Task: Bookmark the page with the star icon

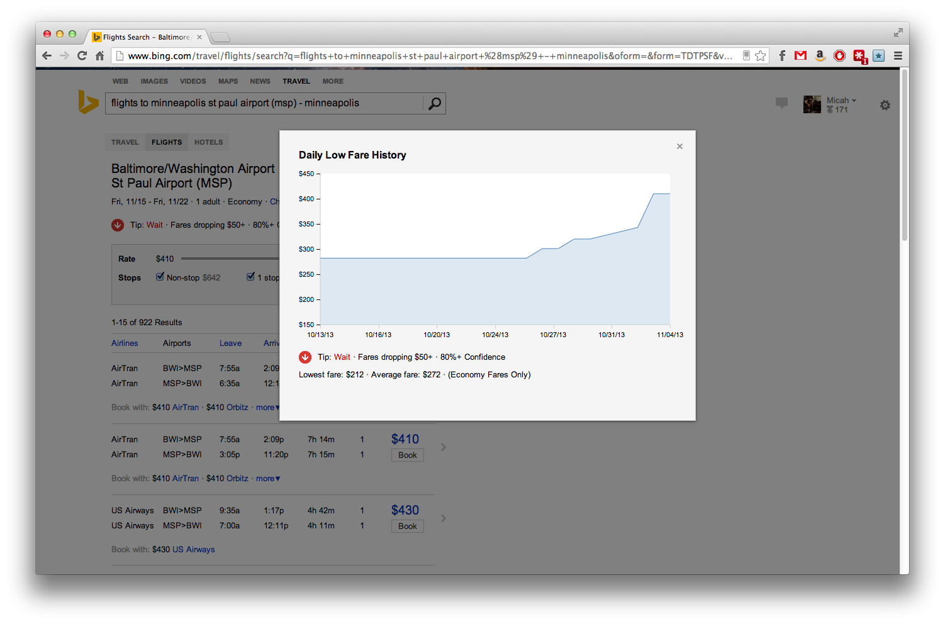Action: point(761,56)
